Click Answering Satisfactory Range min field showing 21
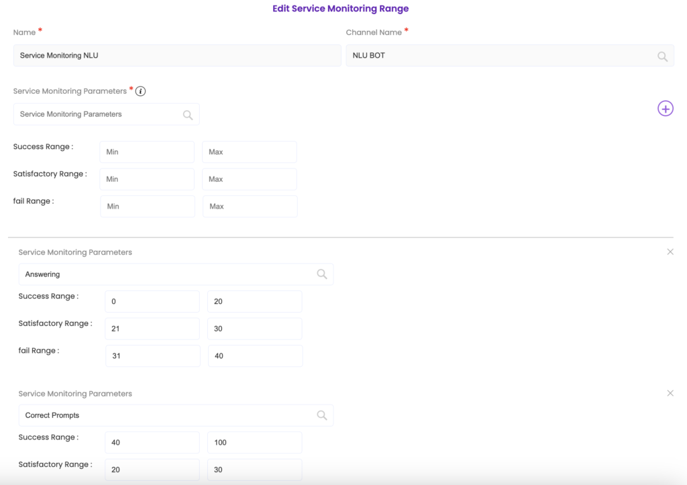 click(152, 329)
